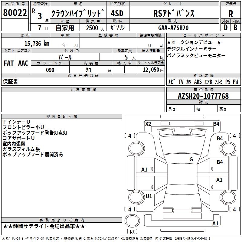
Task: Click the ABS equipment entry
Action: pos(198,82)
